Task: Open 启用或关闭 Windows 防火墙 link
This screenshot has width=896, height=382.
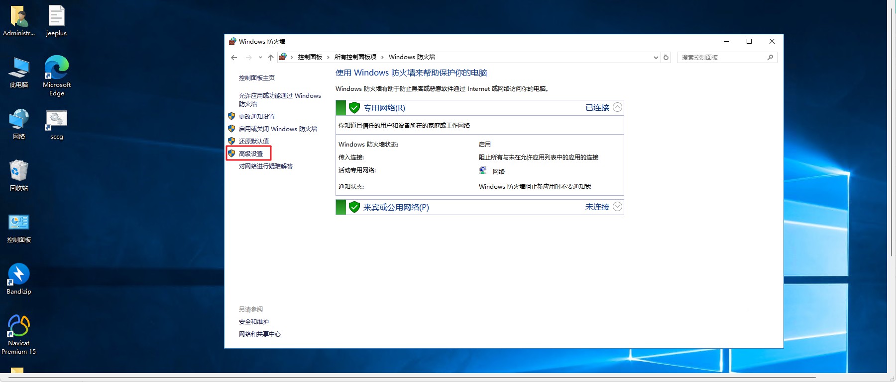Action: coord(278,129)
